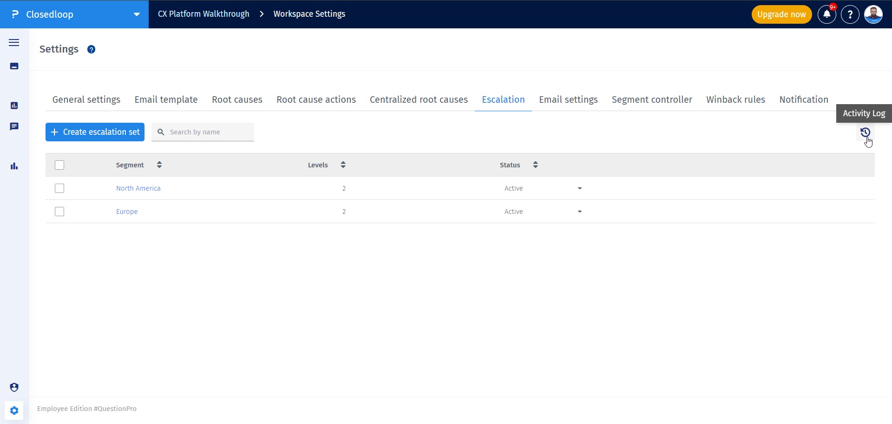892x424 pixels.
Task: Open the North America segment link
Action: pyautogui.click(x=138, y=188)
